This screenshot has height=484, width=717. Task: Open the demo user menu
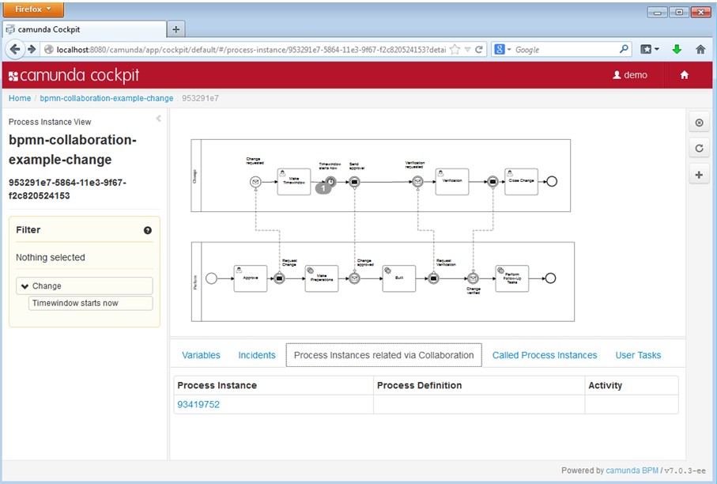(x=630, y=75)
